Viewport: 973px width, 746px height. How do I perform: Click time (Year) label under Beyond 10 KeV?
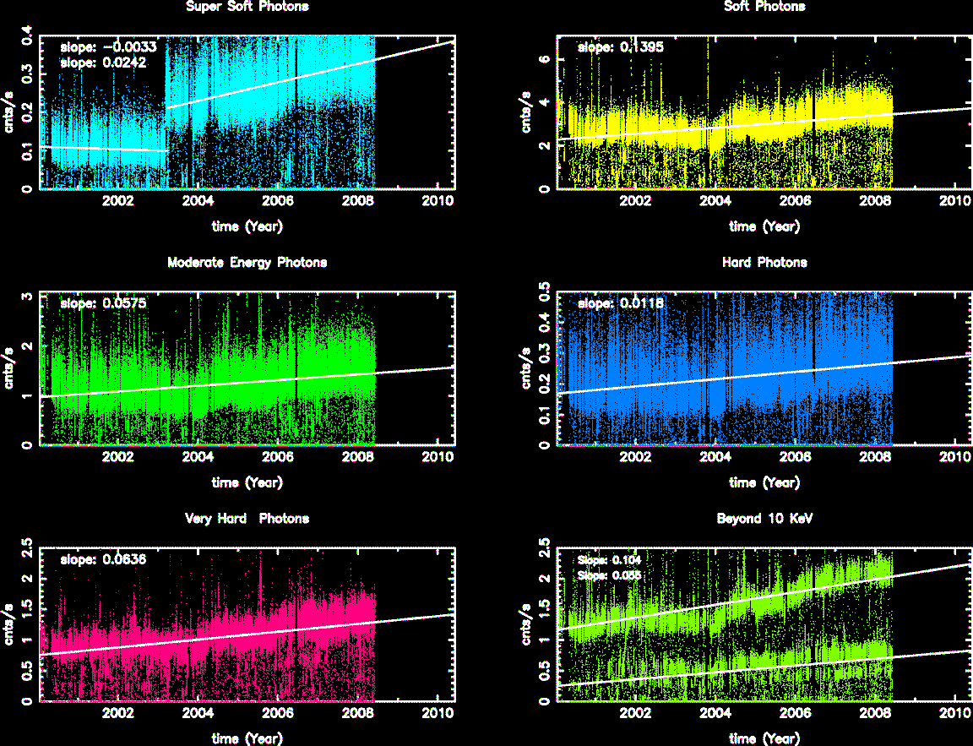tap(764, 738)
